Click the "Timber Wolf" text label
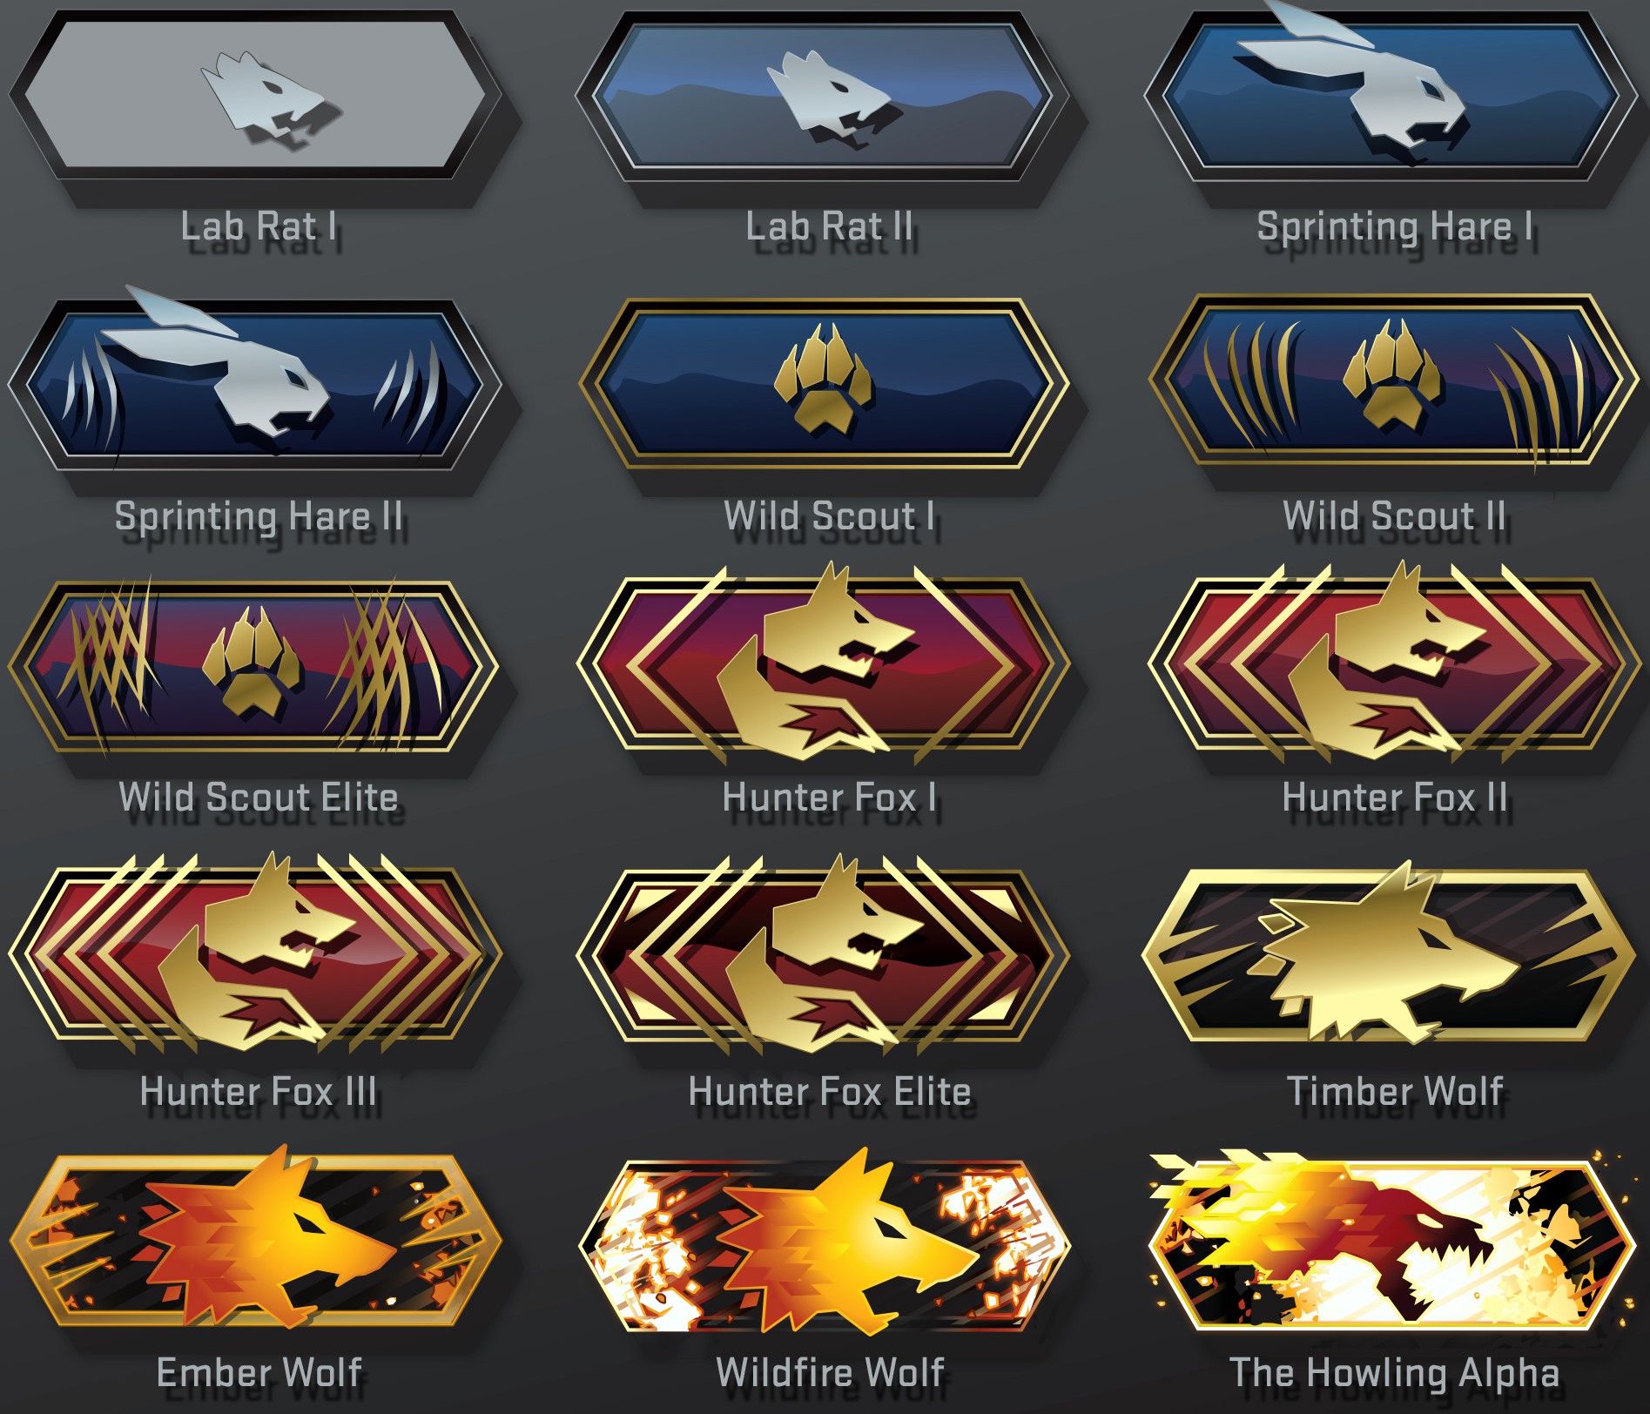The image size is (1650, 1414). 1395,1091
